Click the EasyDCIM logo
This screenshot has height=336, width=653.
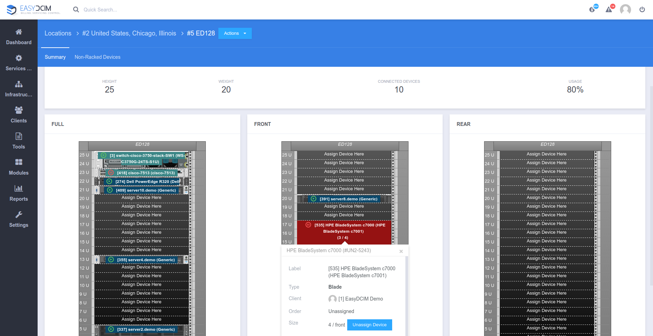pyautogui.click(x=33, y=10)
